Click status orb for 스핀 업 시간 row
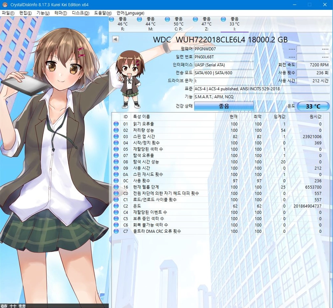 point(116,136)
